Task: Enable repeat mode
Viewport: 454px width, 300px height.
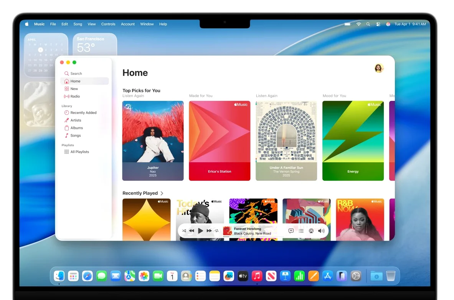Action: [x=216, y=231]
